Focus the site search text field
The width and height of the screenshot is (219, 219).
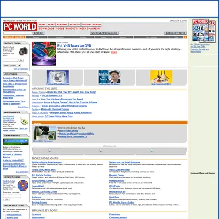(x=18, y=33)
